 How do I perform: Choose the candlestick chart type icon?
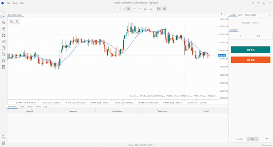pos(120,9)
